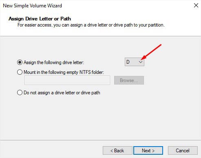The height and width of the screenshot is (158, 201).
Task: Click the red arrow annotation
Action: [151, 52]
